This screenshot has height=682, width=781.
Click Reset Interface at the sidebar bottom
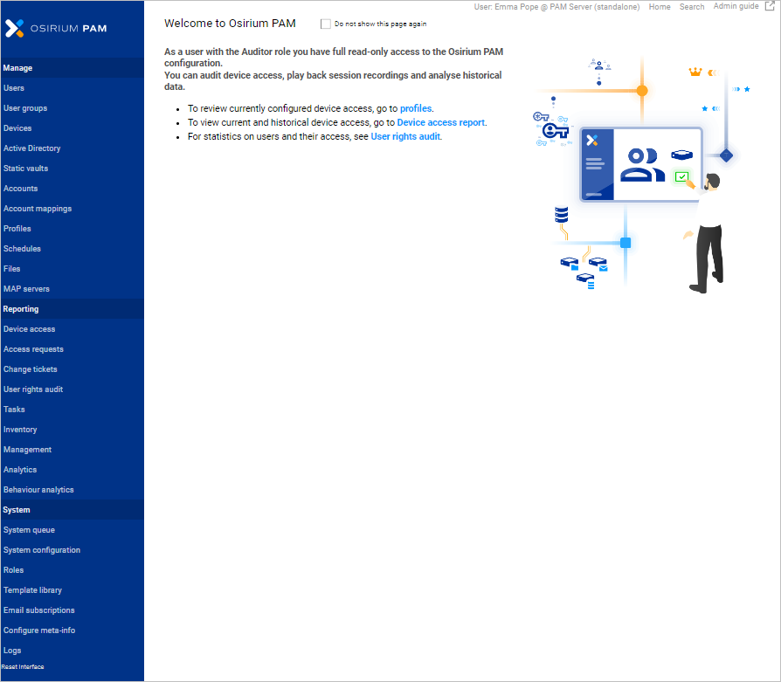(23, 666)
